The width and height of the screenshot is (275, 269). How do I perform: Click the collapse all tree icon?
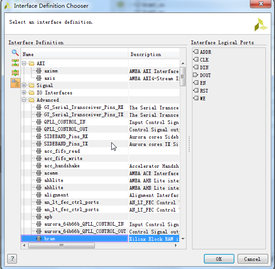coord(15,62)
